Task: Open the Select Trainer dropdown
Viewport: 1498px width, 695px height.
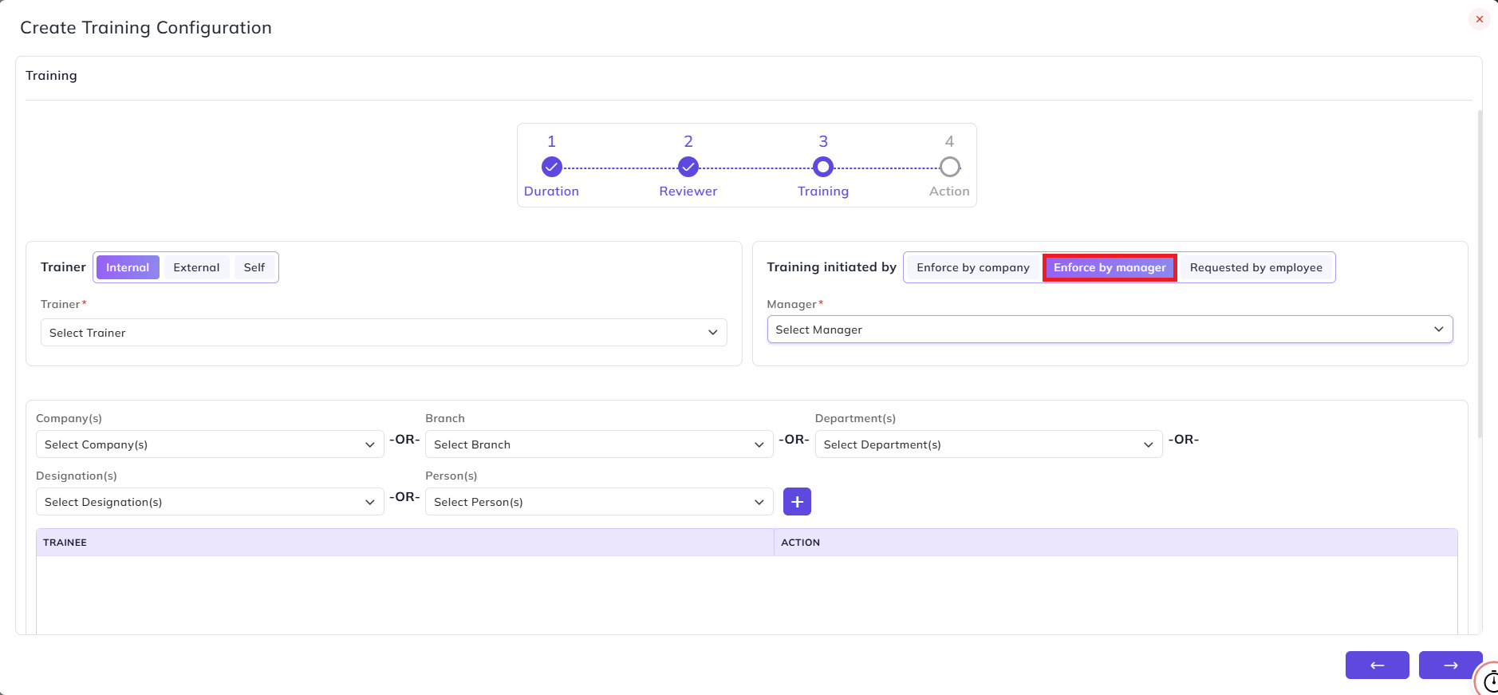Action: tap(384, 333)
